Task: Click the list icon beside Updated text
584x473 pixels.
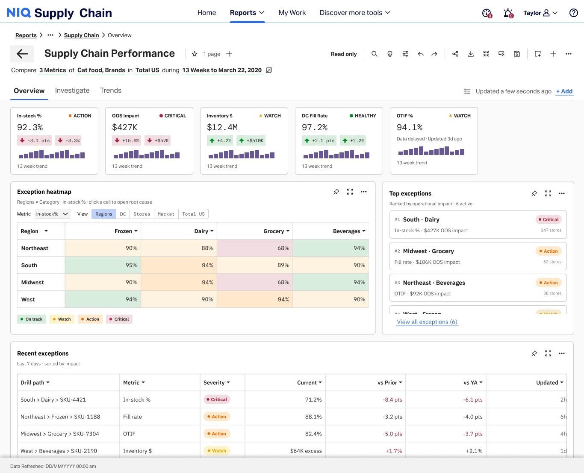Action: [x=467, y=91]
